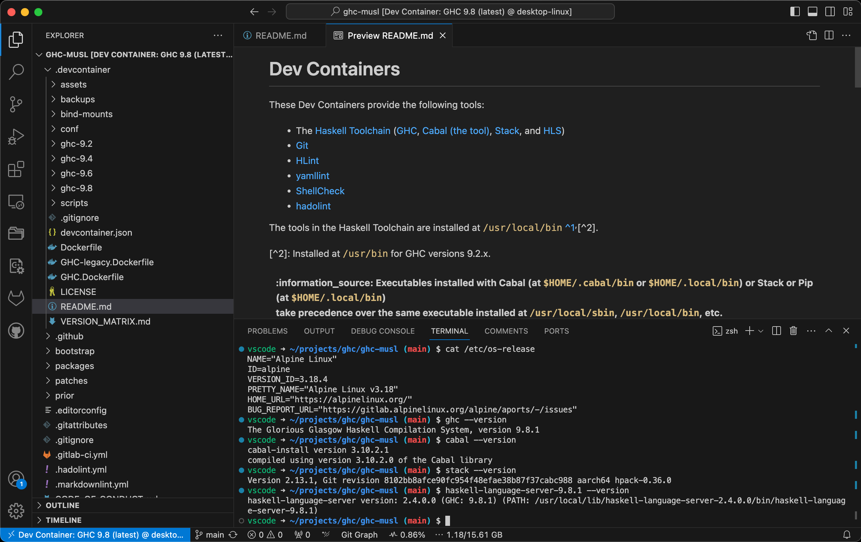Viewport: 861px width, 542px height.
Task: Expand the ghc-9.8 folder in Explorer
Action: [75, 187]
